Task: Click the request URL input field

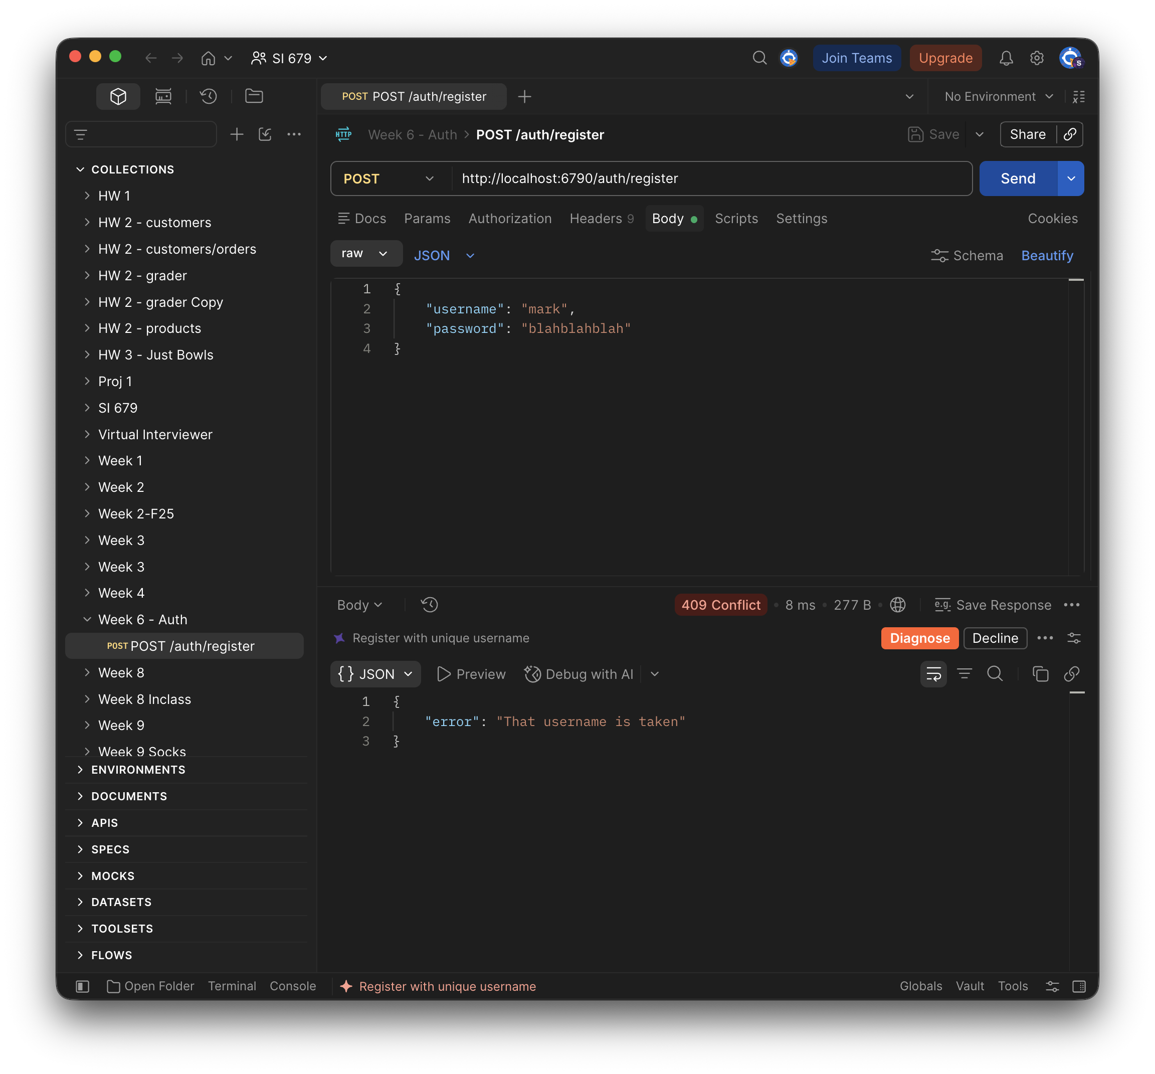Action: pos(712,178)
